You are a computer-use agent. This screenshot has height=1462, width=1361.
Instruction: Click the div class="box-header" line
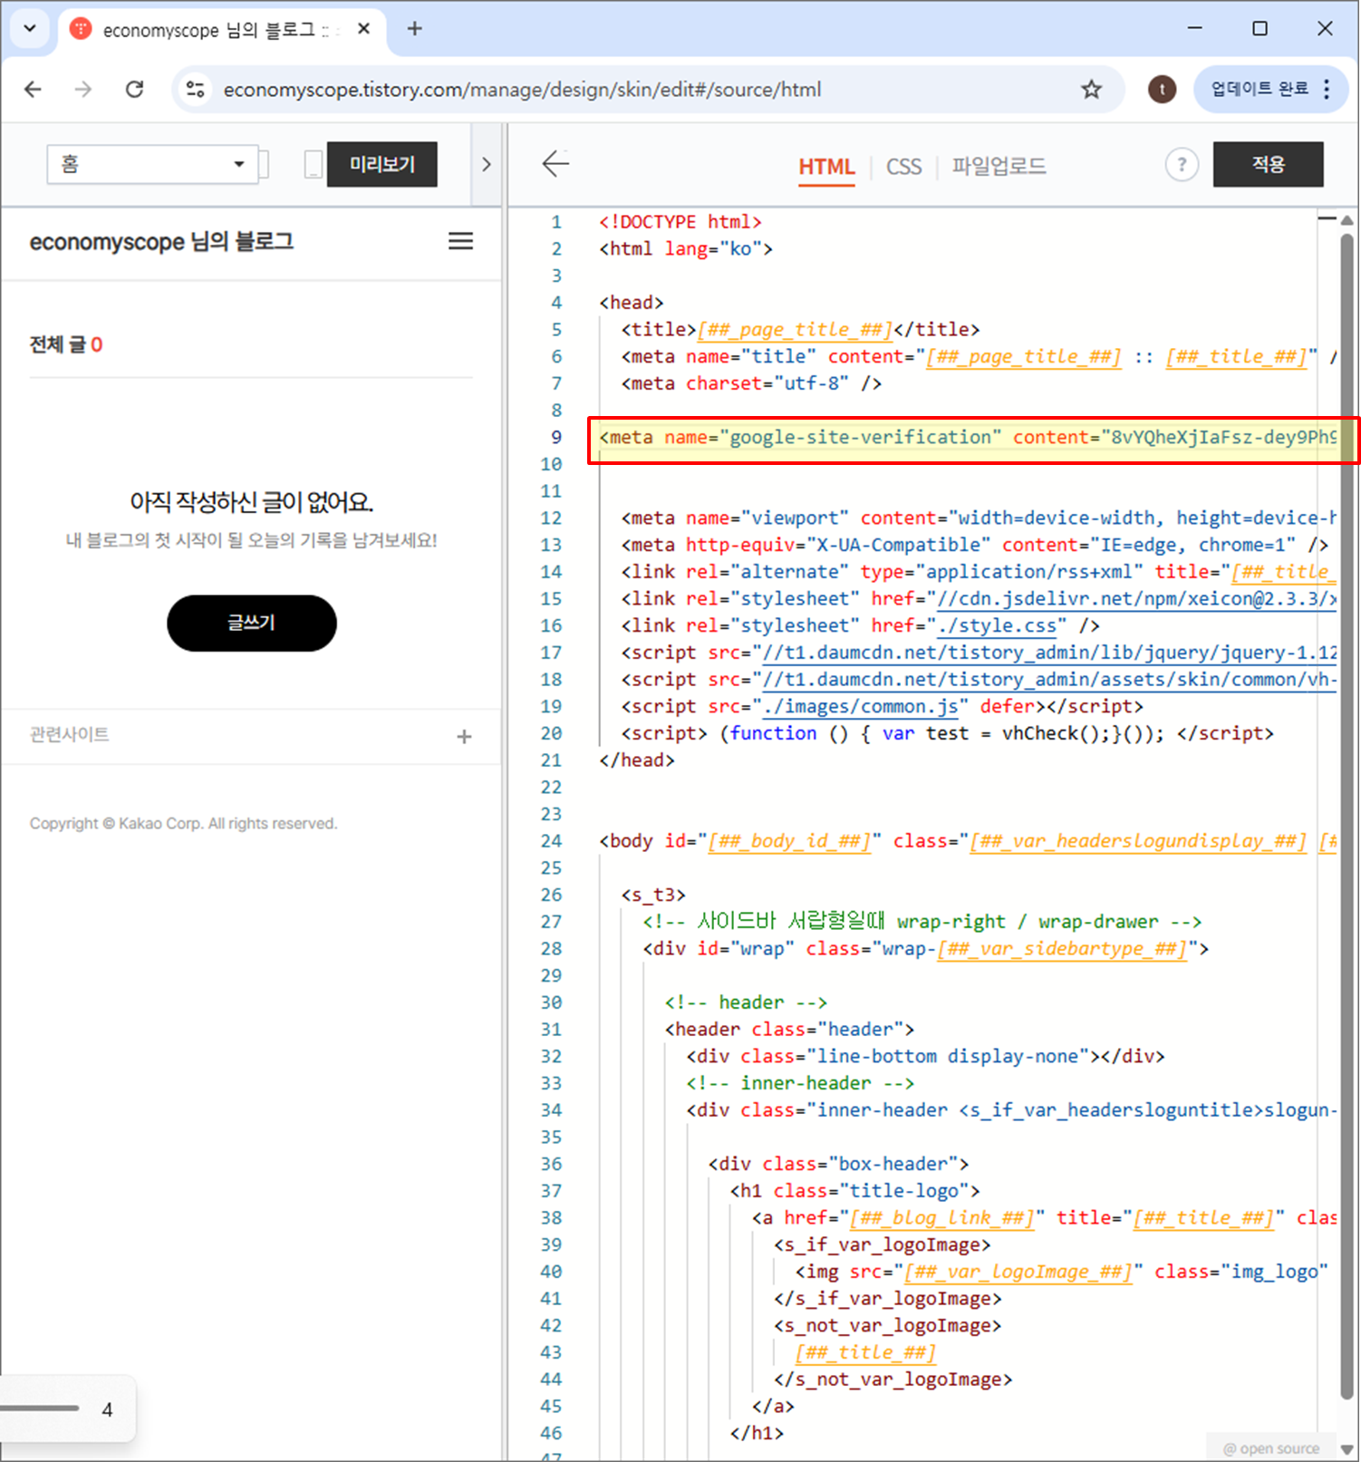pos(839,1164)
